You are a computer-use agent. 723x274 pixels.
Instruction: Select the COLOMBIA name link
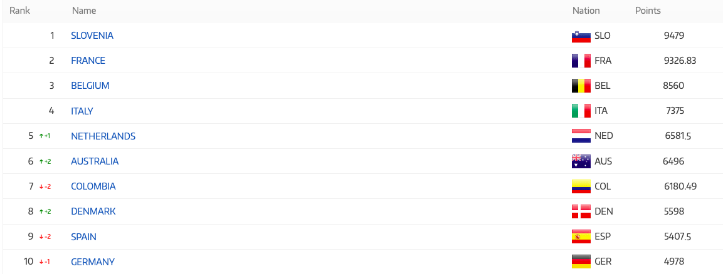[93, 186]
